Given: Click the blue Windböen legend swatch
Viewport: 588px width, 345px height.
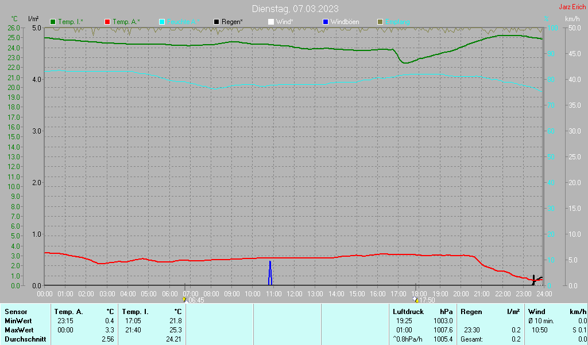Looking at the screenshot, I should (326, 22).
